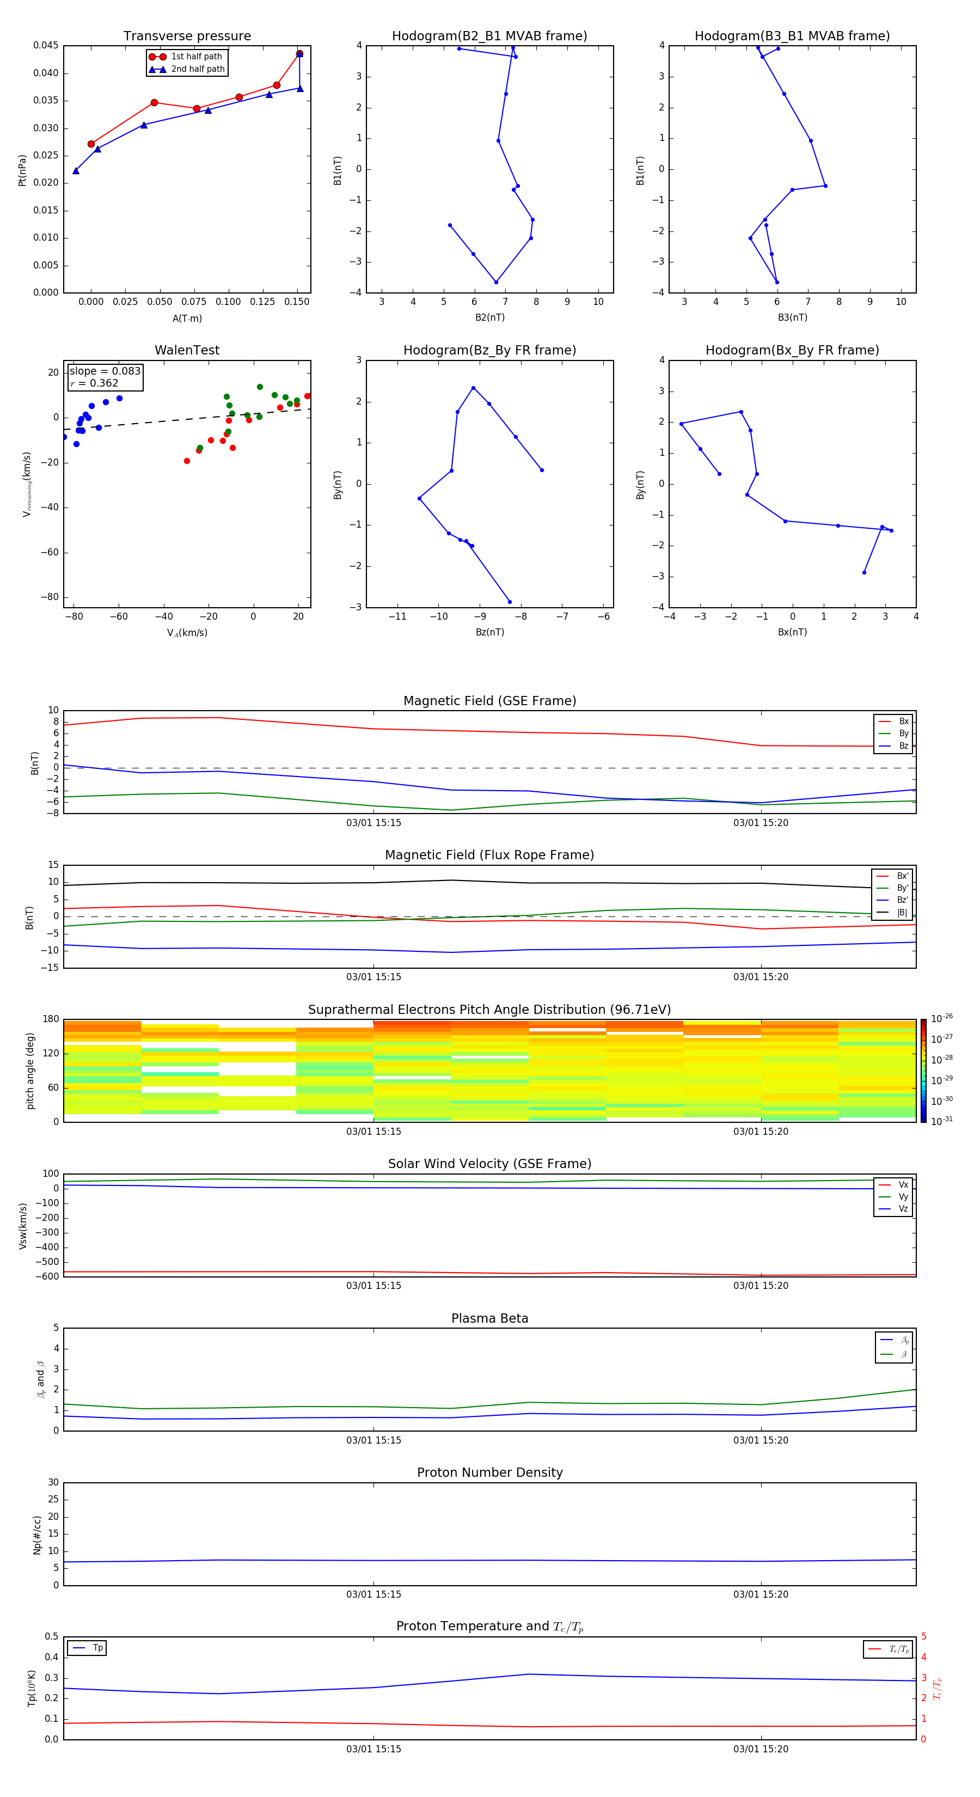This screenshot has height=1797, width=980.
Task: Click the 'Bx(nT)' x-axis label
Action: tap(792, 633)
